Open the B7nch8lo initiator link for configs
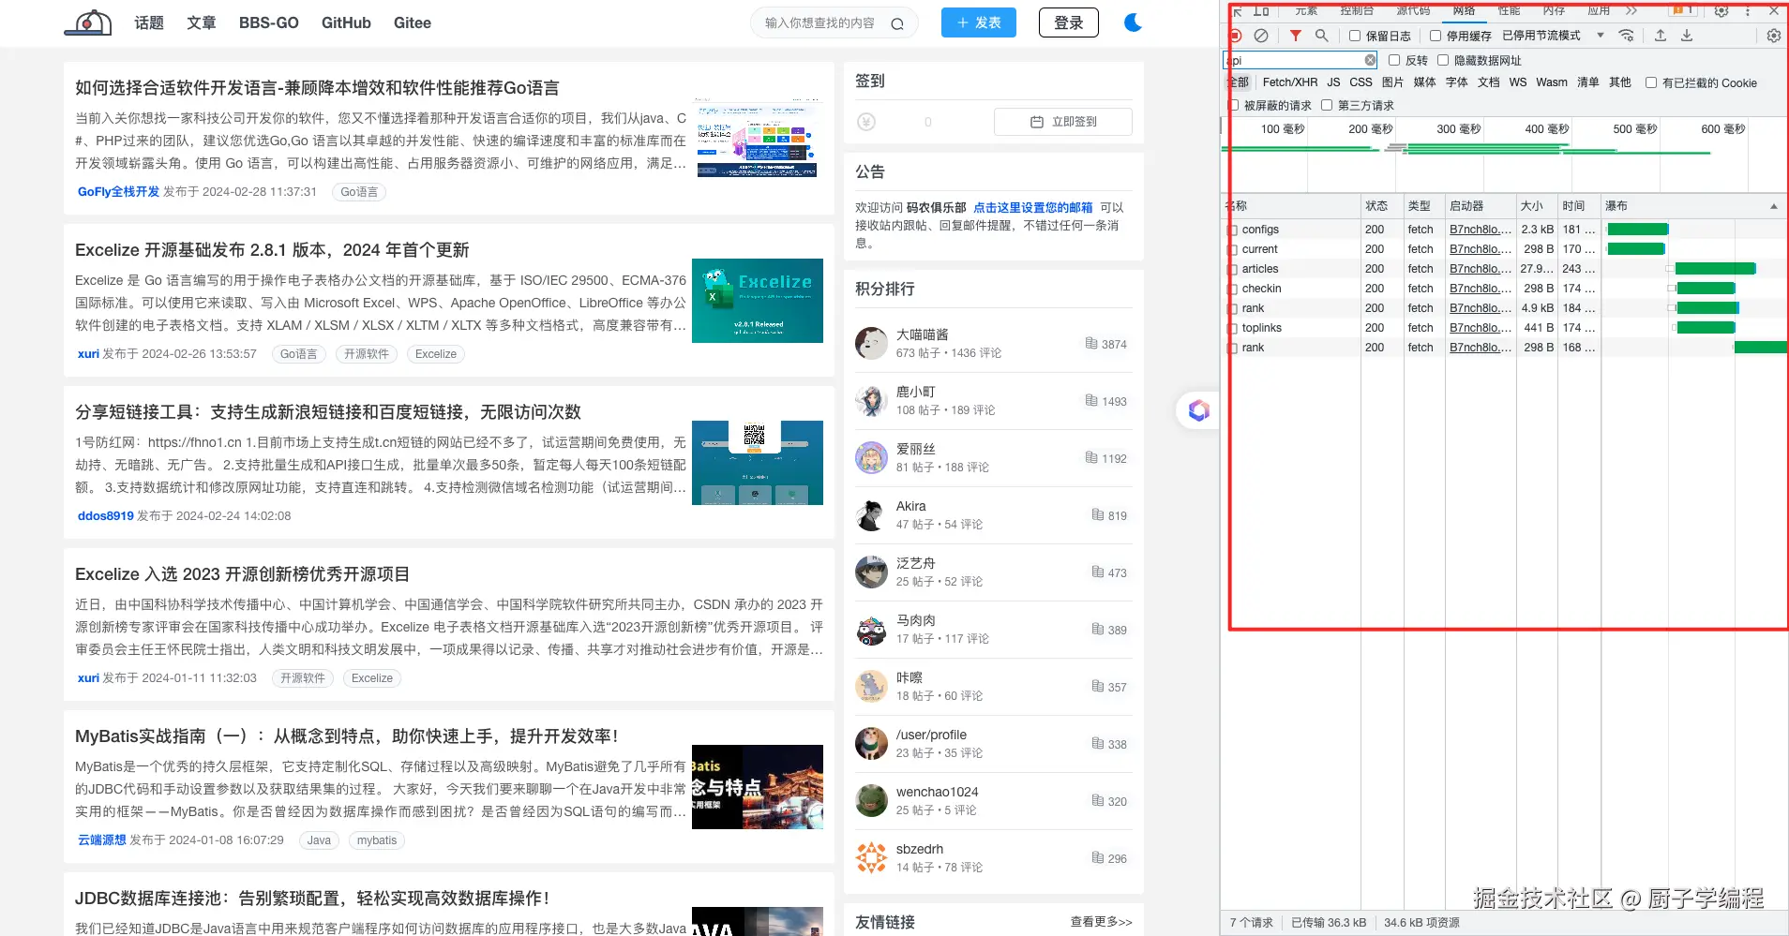 pos(1479,229)
